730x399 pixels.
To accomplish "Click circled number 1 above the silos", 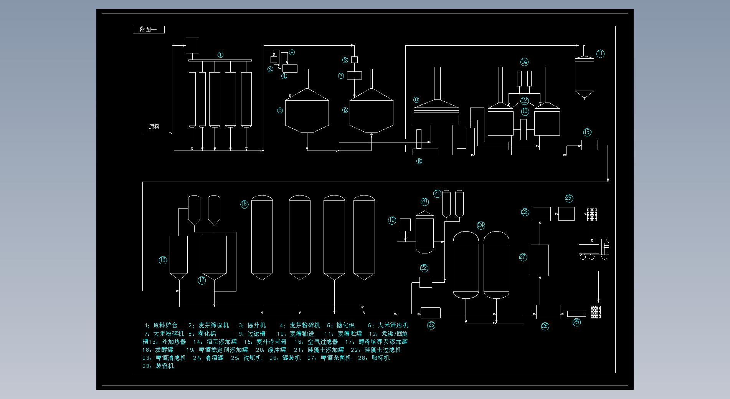I will point(220,55).
